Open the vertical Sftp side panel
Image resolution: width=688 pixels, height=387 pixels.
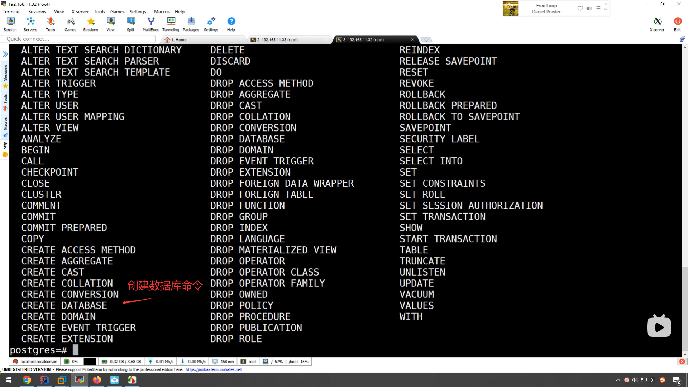pyautogui.click(x=5, y=149)
